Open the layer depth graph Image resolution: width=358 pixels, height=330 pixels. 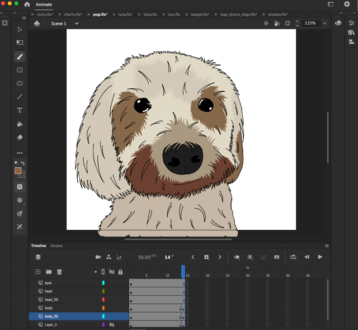(x=119, y=257)
